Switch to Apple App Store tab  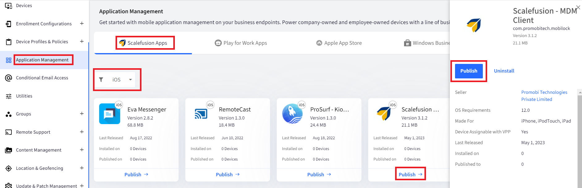click(339, 43)
